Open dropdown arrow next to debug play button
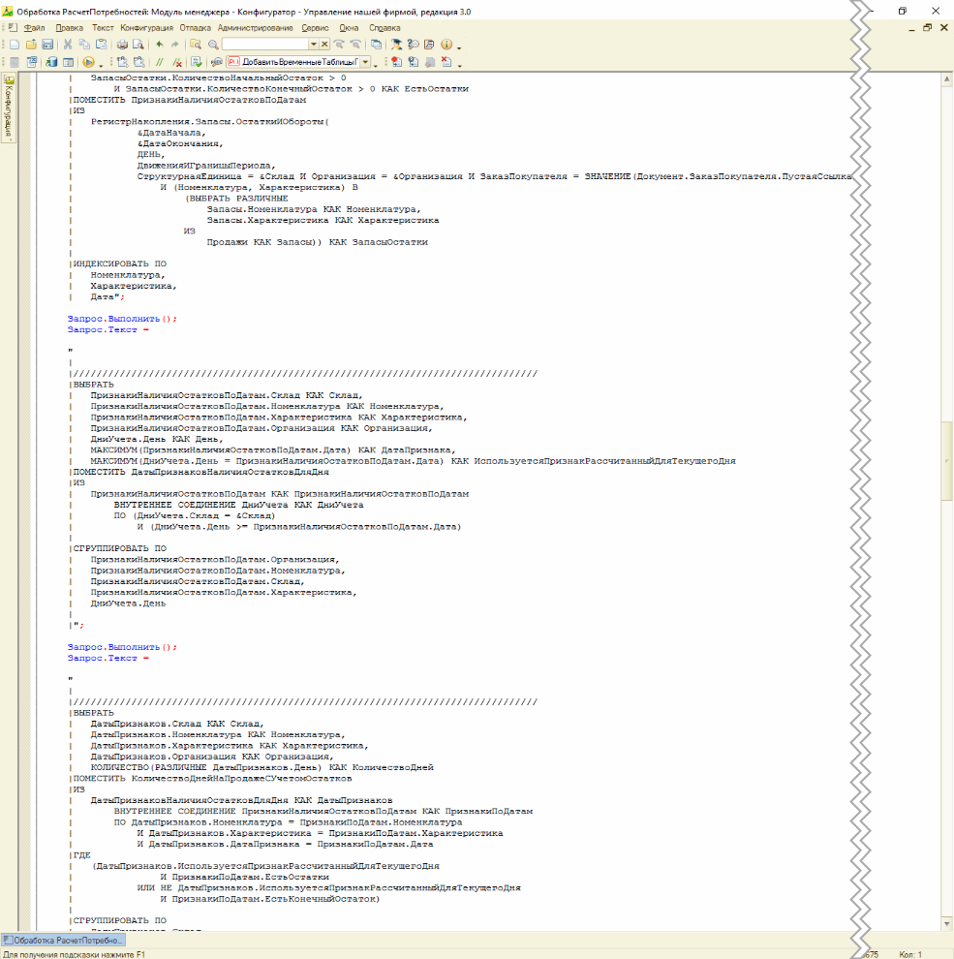This screenshot has width=954, height=959. pyautogui.click(x=101, y=63)
